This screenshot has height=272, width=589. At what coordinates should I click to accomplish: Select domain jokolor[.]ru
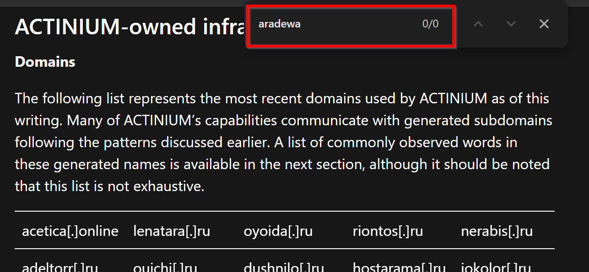coord(496,267)
